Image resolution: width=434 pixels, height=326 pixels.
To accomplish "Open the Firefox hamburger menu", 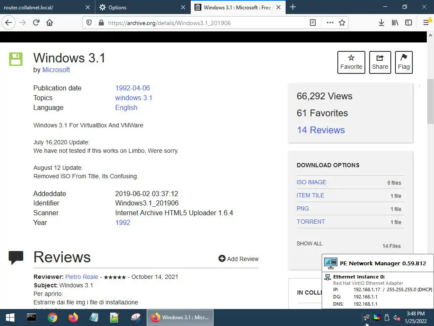I will [x=426, y=23].
